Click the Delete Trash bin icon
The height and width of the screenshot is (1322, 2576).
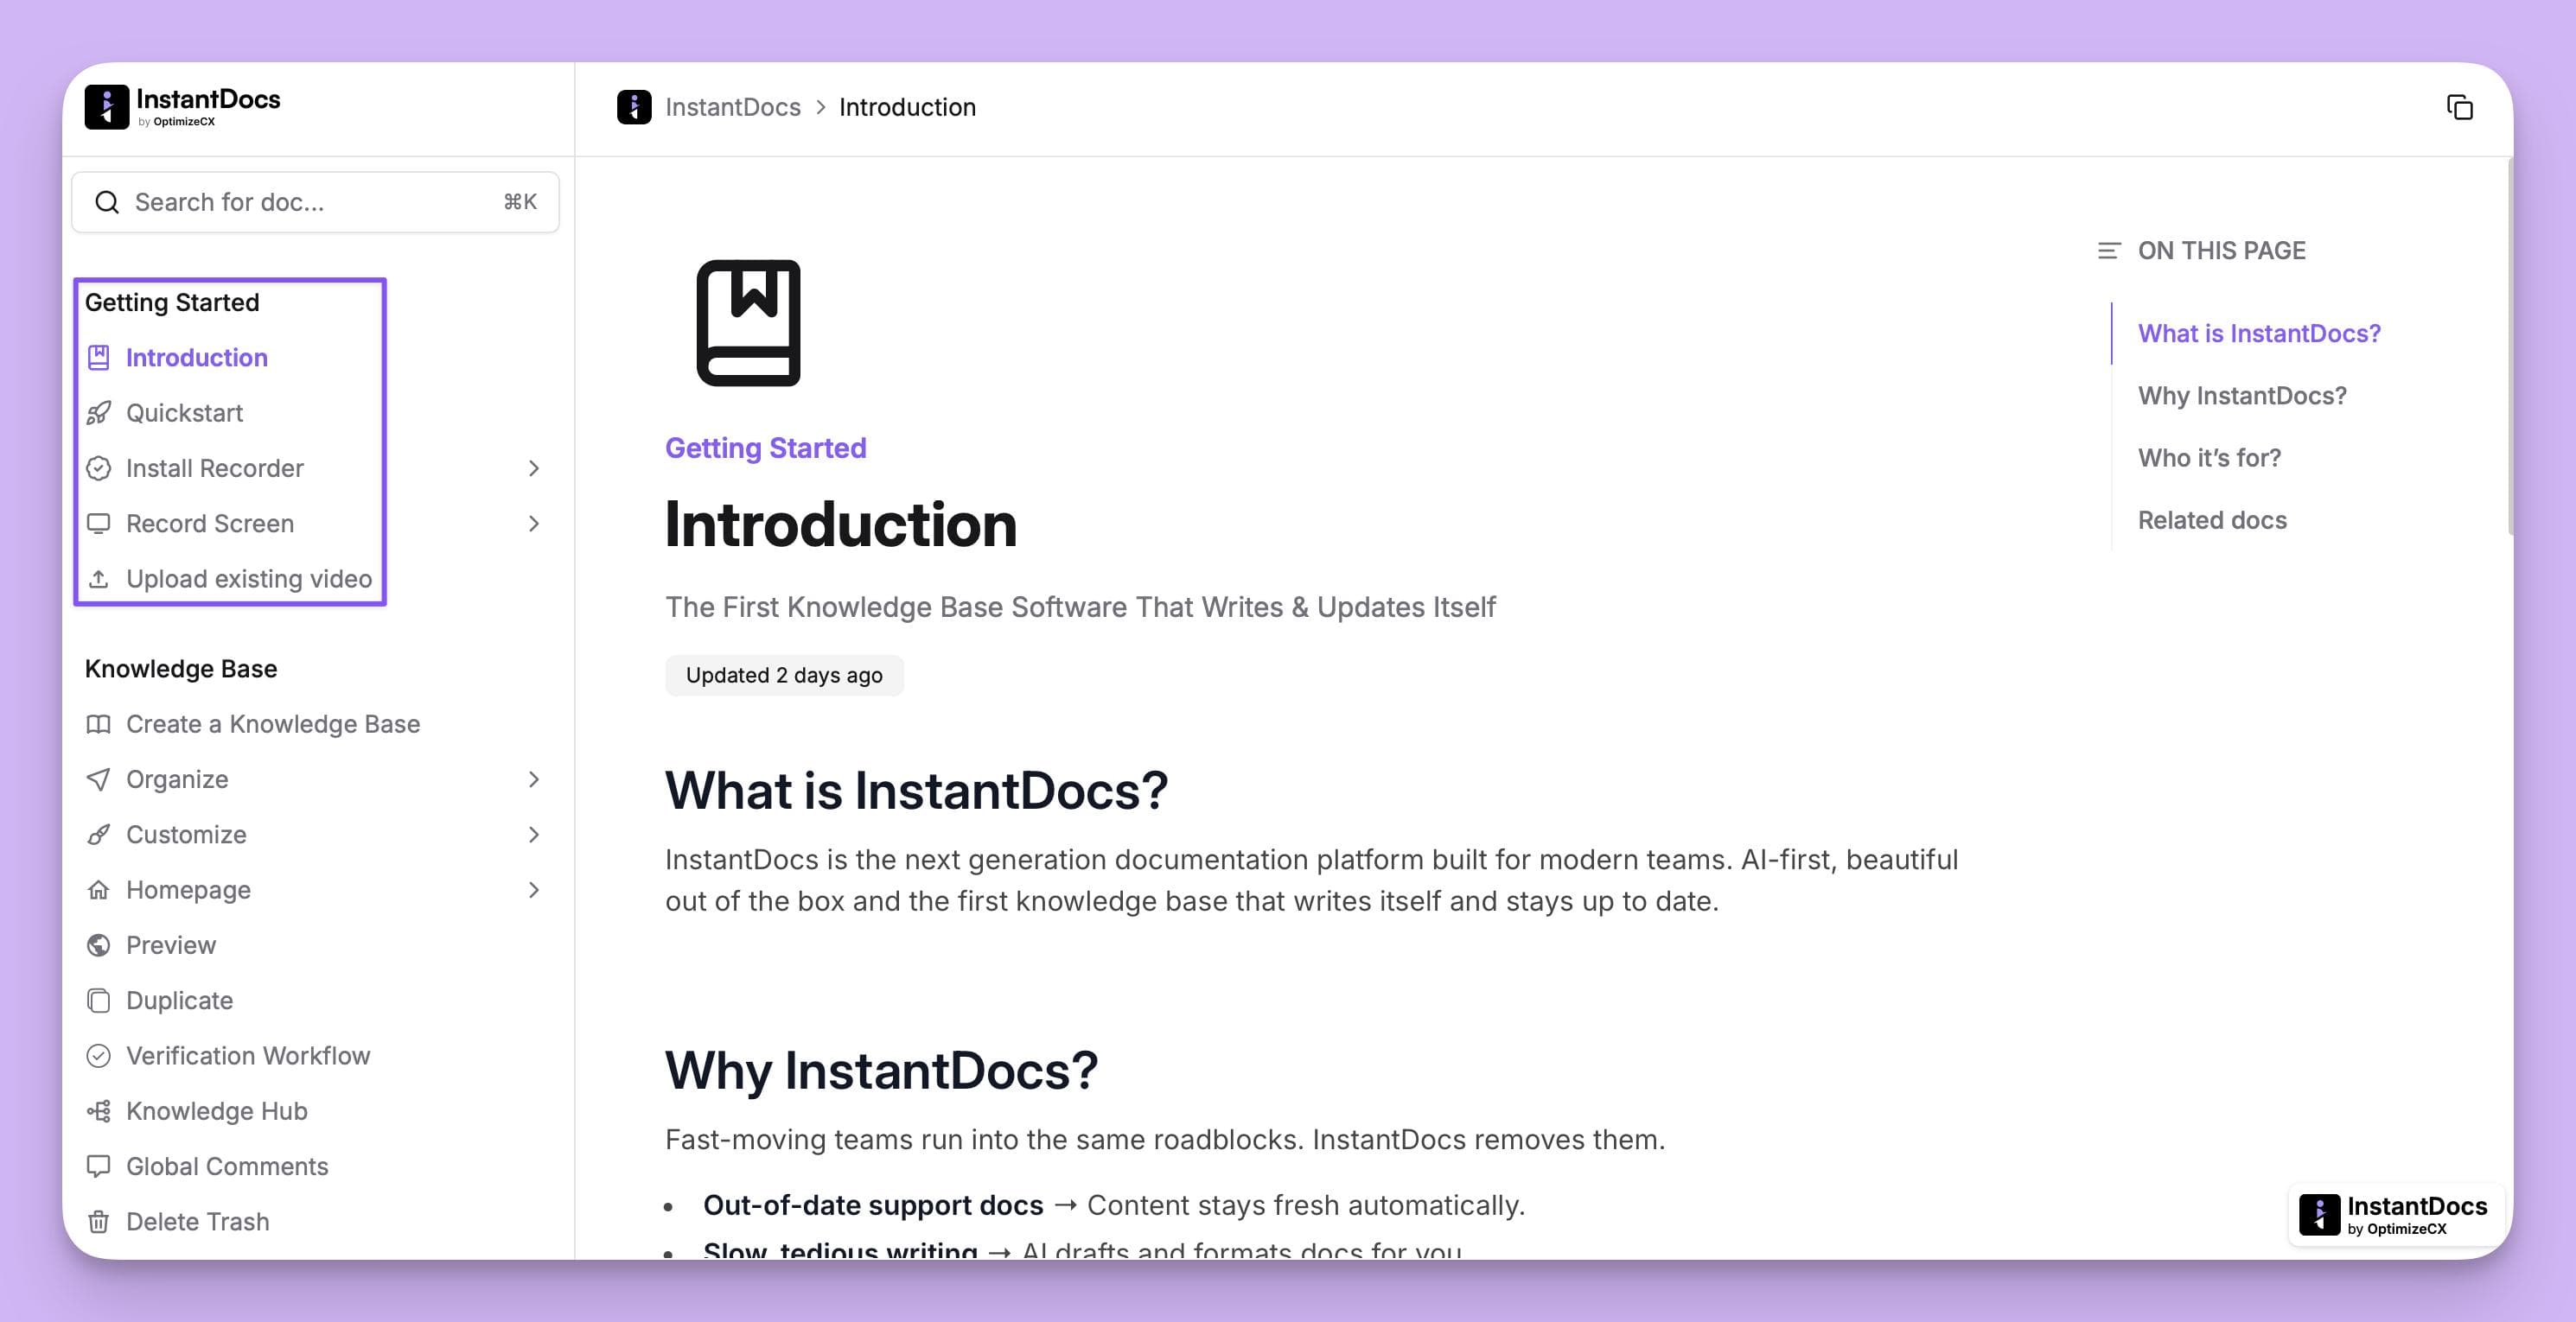pyautogui.click(x=99, y=1221)
